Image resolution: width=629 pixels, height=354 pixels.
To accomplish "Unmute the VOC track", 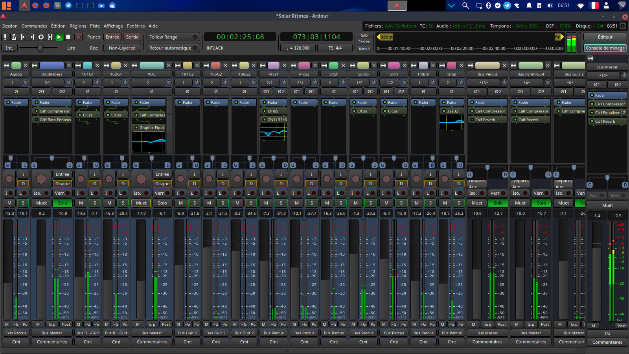I will tap(141, 203).
